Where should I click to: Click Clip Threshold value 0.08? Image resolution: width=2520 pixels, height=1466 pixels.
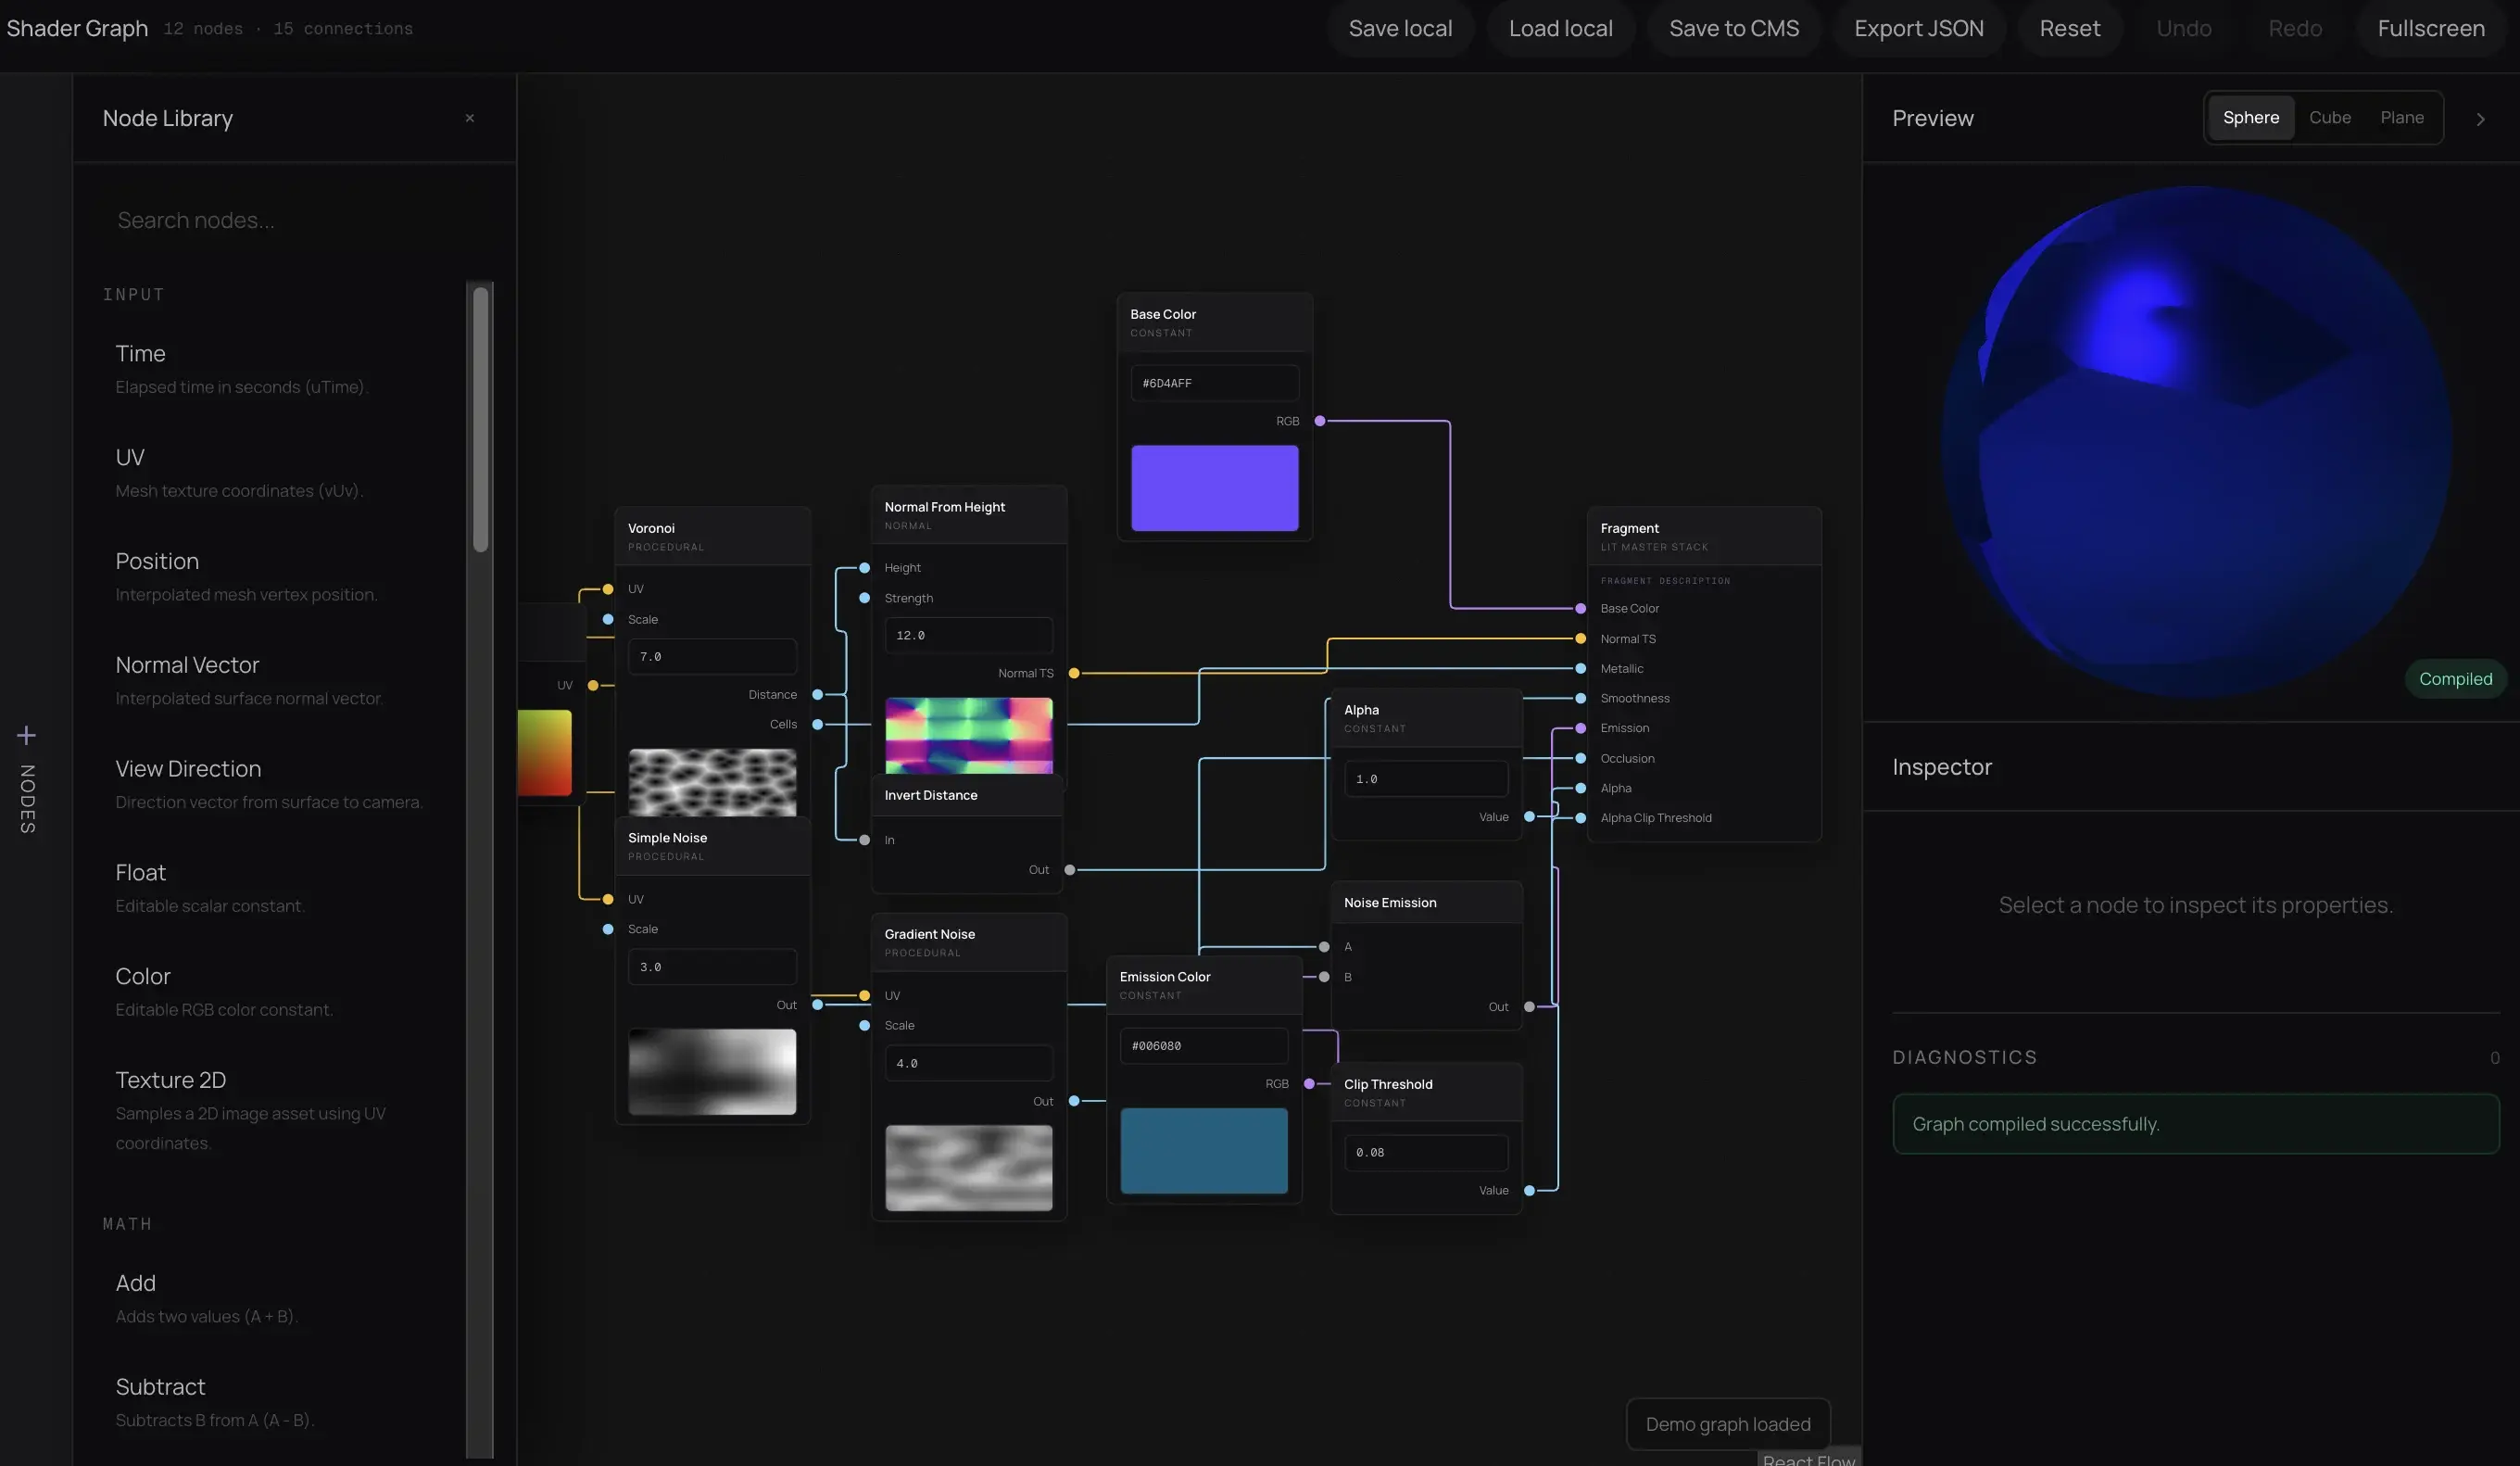[x=1426, y=1153]
